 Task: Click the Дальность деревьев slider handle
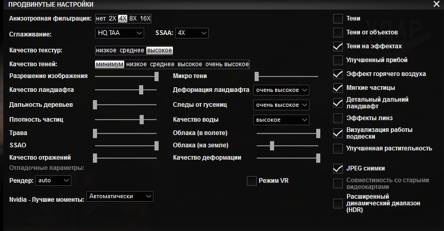pos(95,105)
